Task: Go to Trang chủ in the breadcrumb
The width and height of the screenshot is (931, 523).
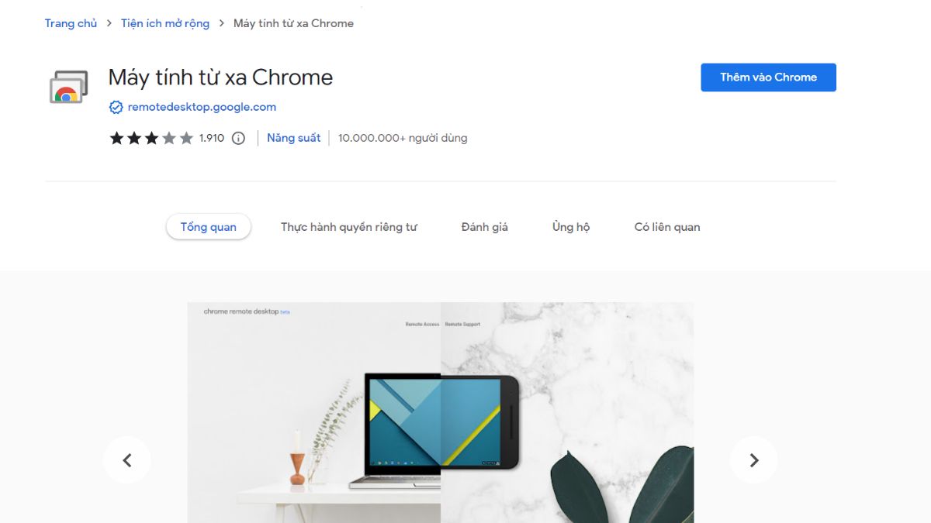Action: coord(71,23)
